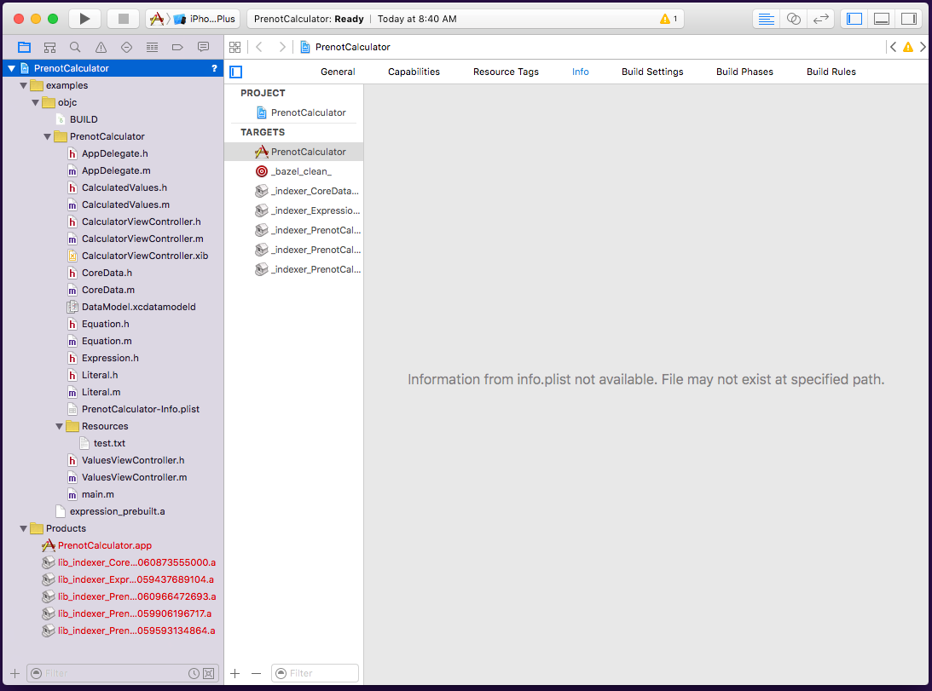Jump to next issue arrow

[x=923, y=47]
